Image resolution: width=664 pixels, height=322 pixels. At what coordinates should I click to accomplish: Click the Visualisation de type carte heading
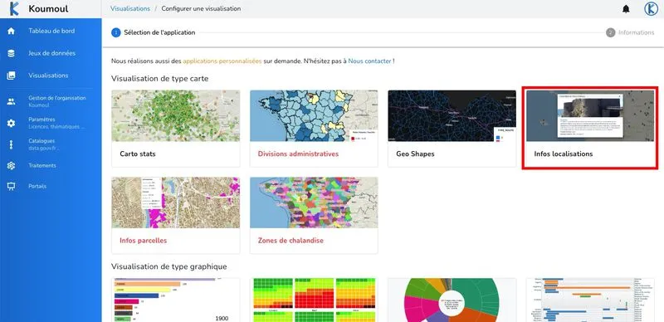pyautogui.click(x=159, y=79)
